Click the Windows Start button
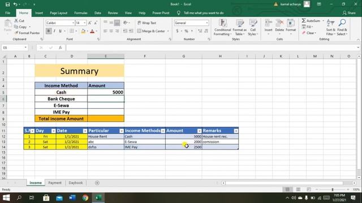 (6, 198)
